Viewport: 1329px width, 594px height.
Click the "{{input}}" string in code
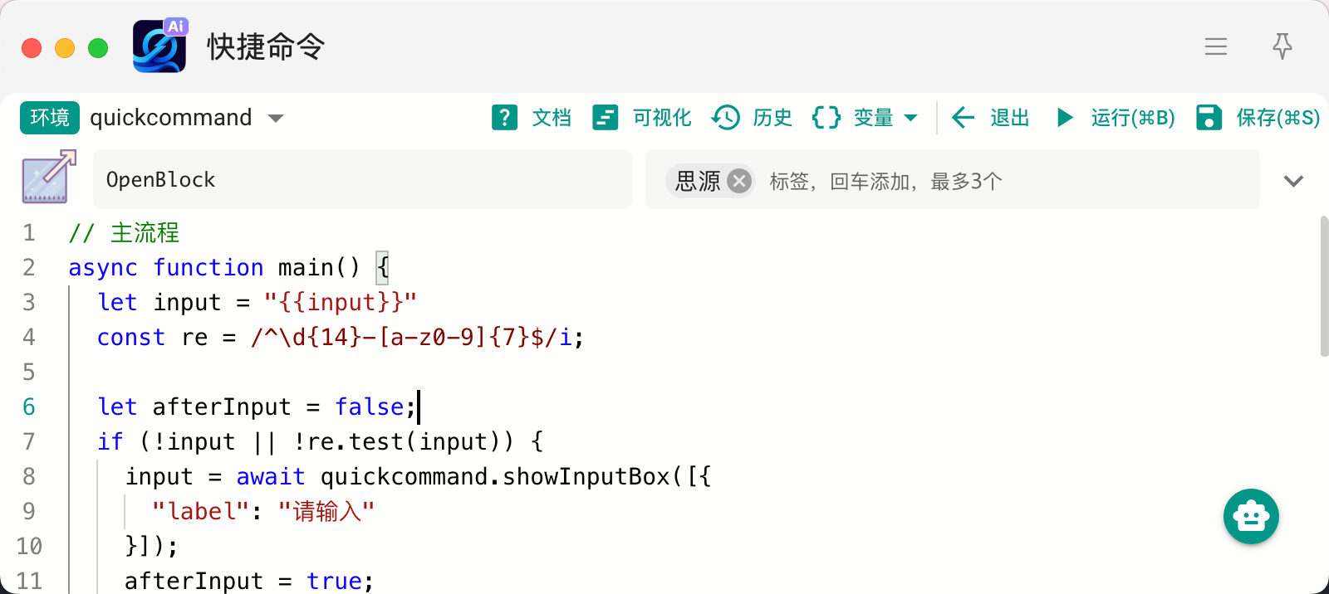(341, 302)
